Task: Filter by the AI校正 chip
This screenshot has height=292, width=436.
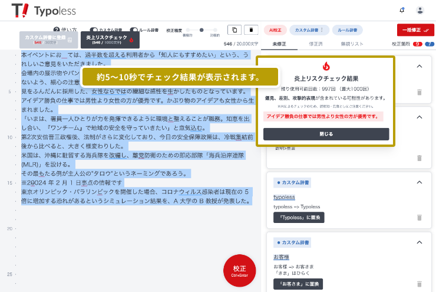Action: coord(275,30)
